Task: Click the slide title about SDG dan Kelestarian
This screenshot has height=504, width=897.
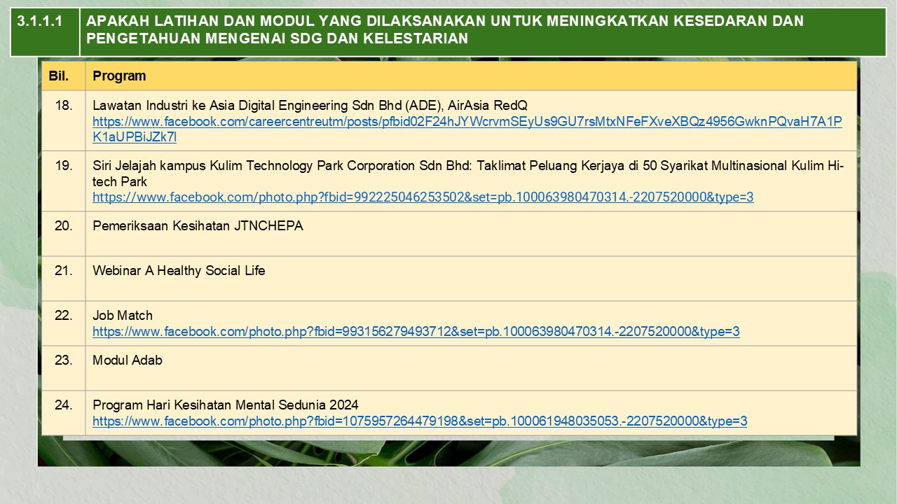Action: (x=444, y=30)
